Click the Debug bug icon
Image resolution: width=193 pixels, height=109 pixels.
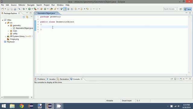click(24, 9)
